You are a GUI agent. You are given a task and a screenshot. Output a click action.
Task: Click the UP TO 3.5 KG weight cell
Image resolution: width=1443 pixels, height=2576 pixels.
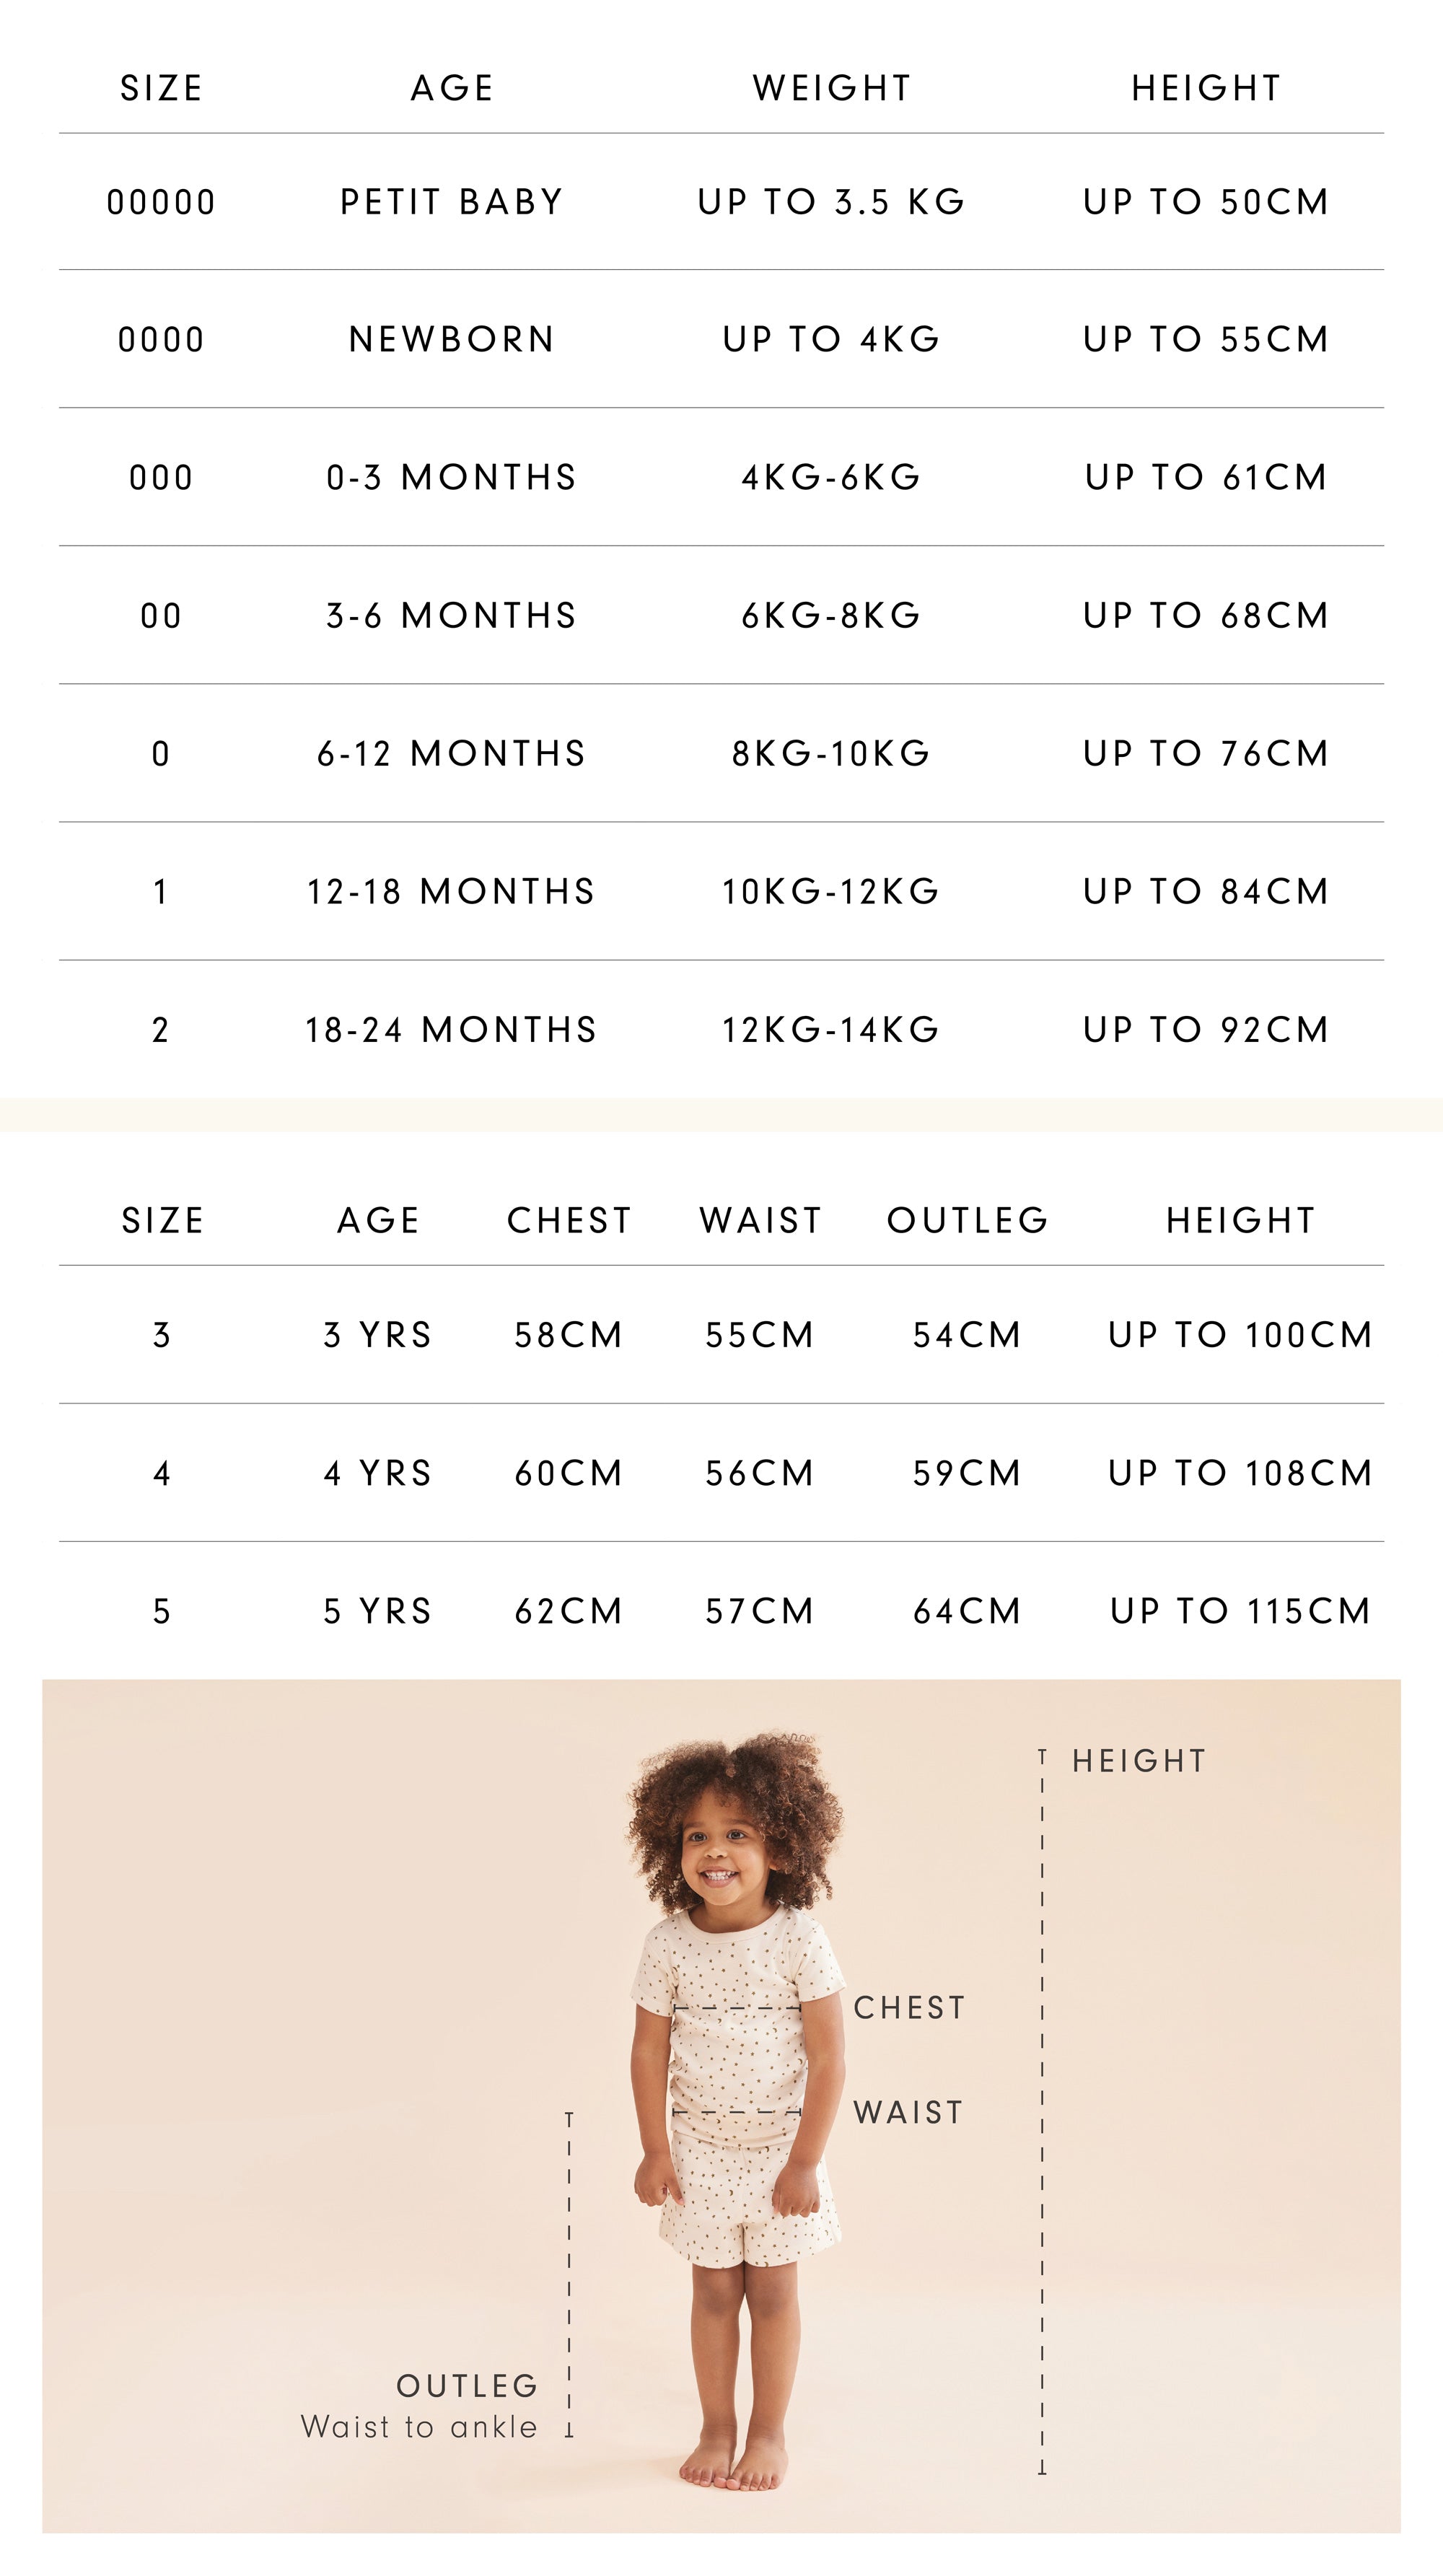tap(831, 202)
